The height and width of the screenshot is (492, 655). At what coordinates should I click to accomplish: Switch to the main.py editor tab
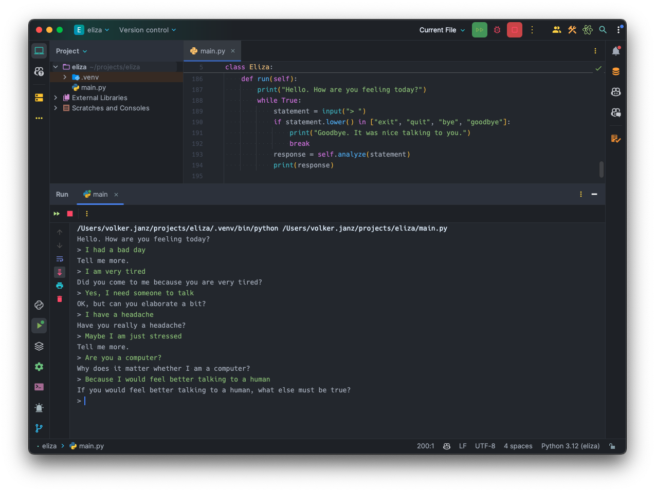click(212, 51)
